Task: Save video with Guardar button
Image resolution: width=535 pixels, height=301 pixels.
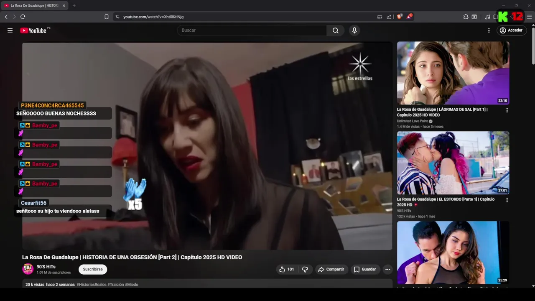Action: tap(365, 269)
